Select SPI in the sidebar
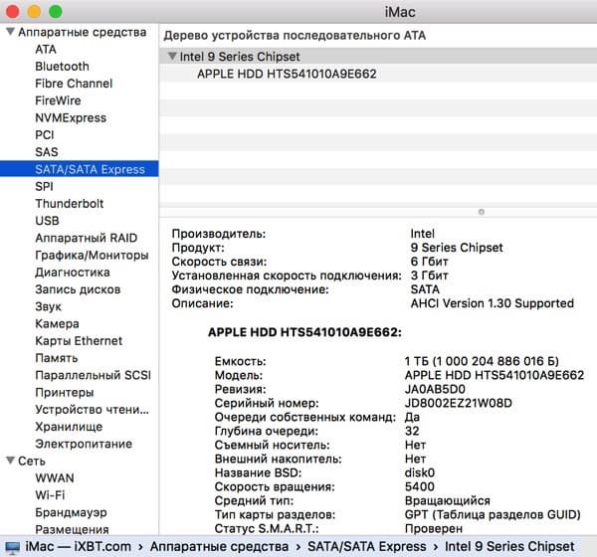 [x=44, y=186]
